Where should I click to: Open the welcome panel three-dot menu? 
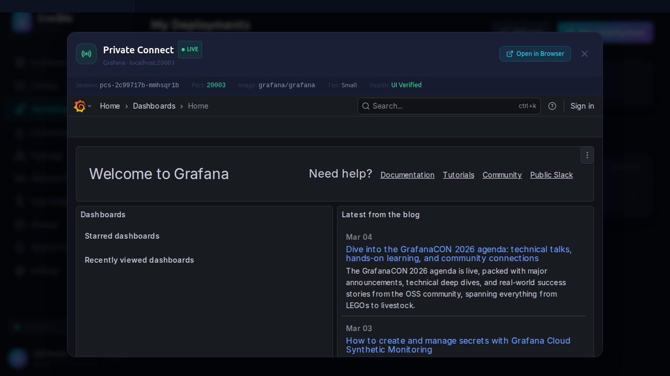click(x=587, y=155)
